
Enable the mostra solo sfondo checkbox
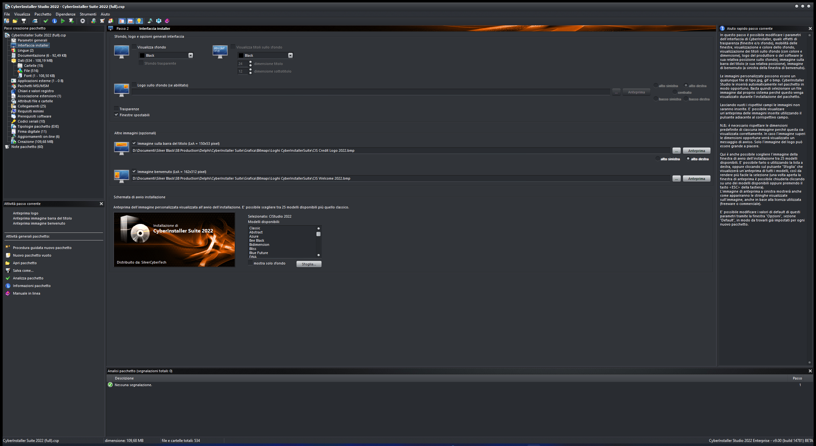point(251,263)
